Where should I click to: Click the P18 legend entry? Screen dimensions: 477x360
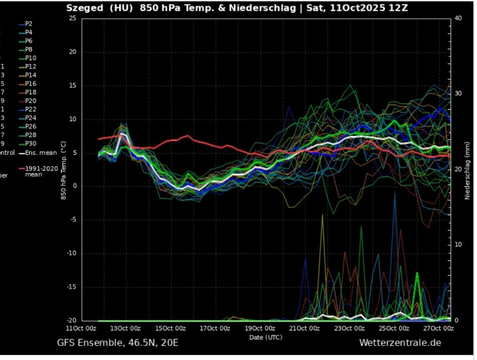click(31, 92)
